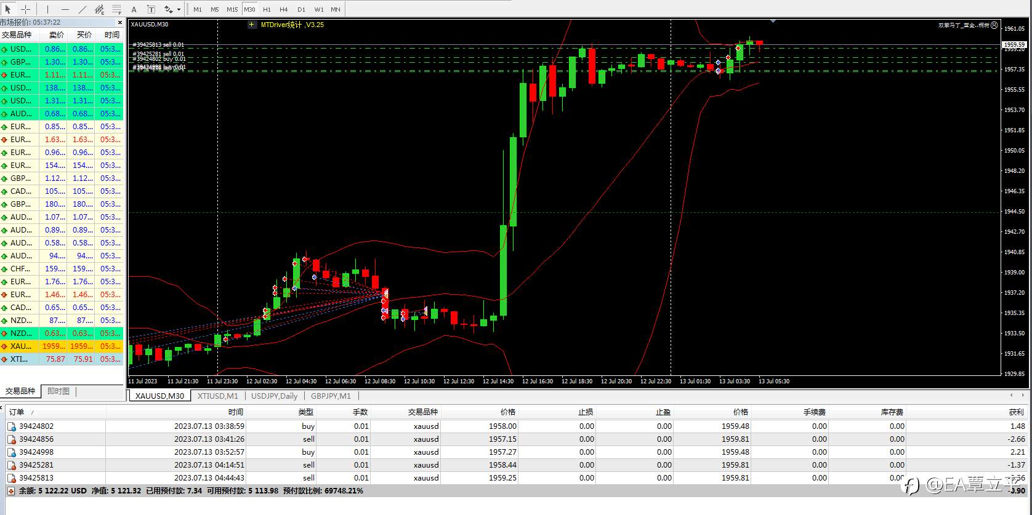The height and width of the screenshot is (515, 1032).
Task: Click order icon for 39424998
Action: click(x=12, y=452)
